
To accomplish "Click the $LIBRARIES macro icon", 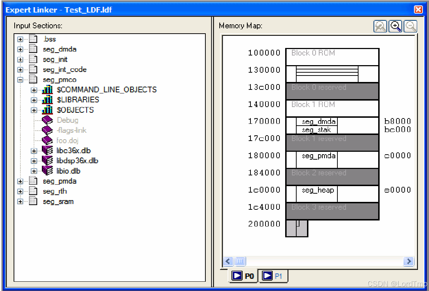I will (47, 100).
